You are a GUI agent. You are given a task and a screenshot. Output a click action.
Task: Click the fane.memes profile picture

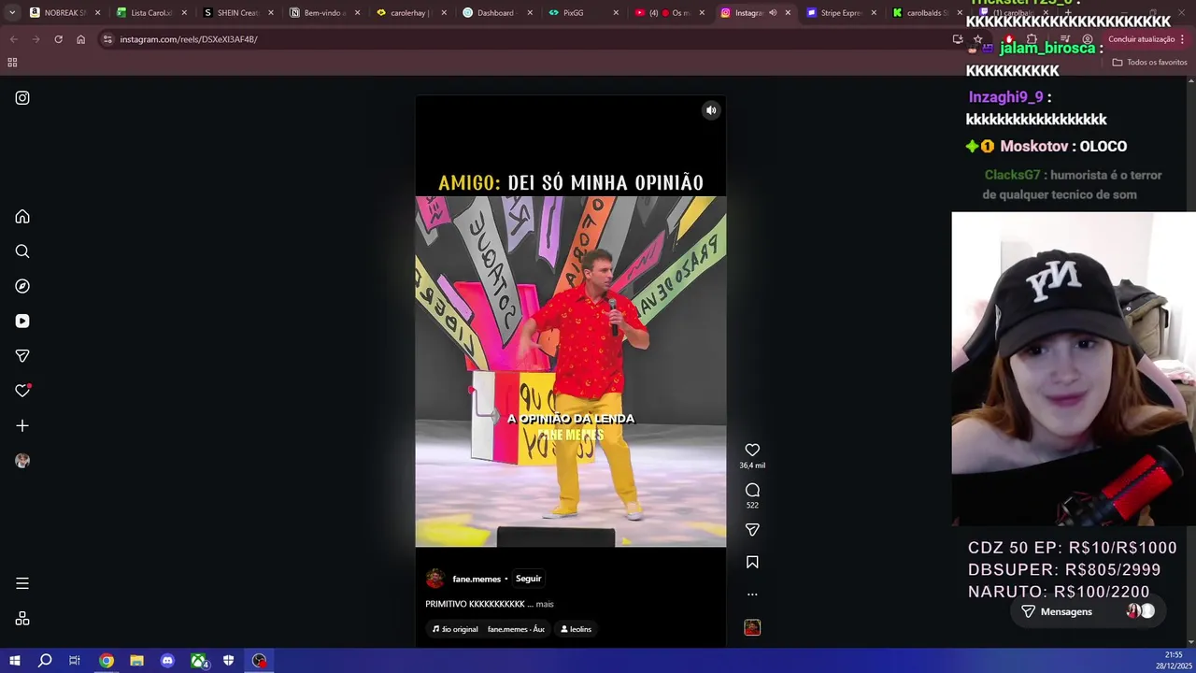(434, 579)
